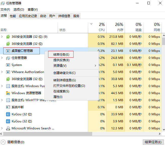165x147 pixels.
Task: Open the 资源值(V) submenu arrow
Action: coord(95,66)
